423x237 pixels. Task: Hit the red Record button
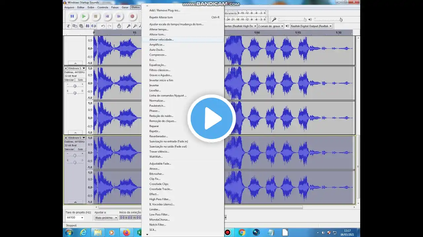click(132, 16)
